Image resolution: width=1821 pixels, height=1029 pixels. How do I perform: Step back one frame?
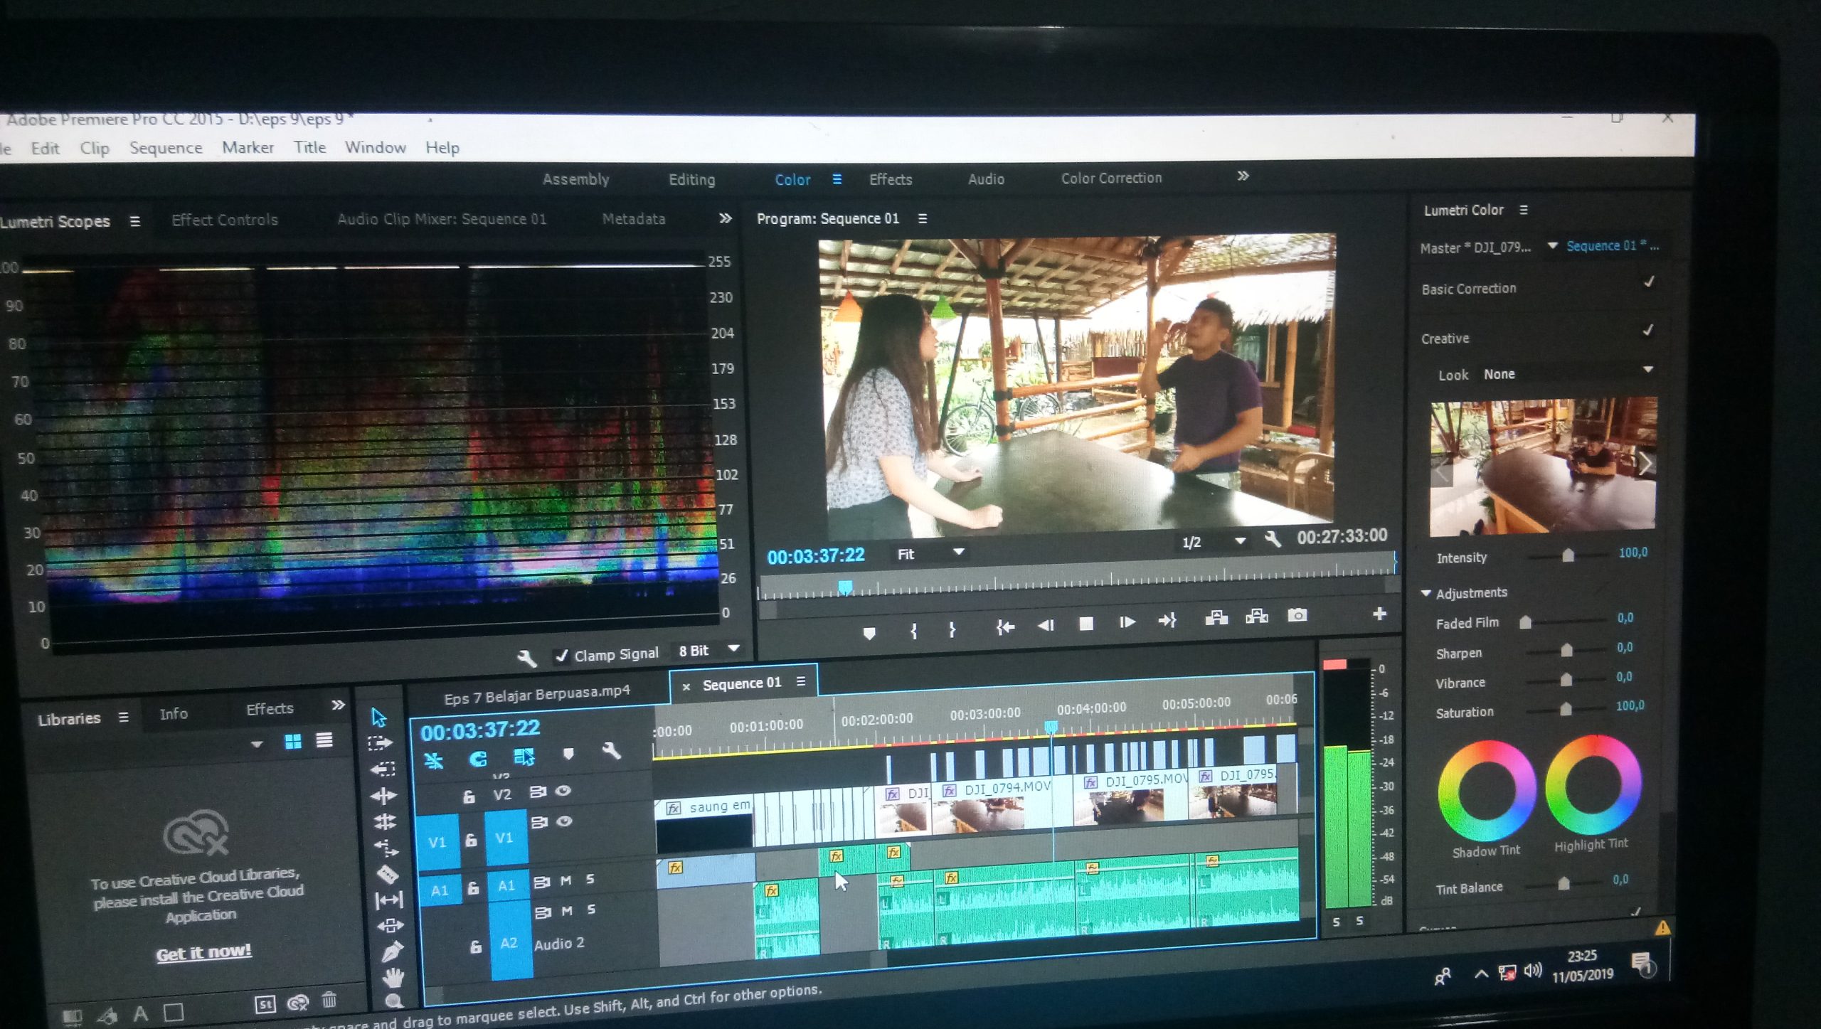coord(1046,625)
